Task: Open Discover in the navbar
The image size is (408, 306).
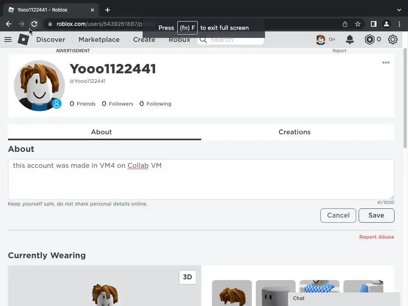Action: (x=51, y=39)
